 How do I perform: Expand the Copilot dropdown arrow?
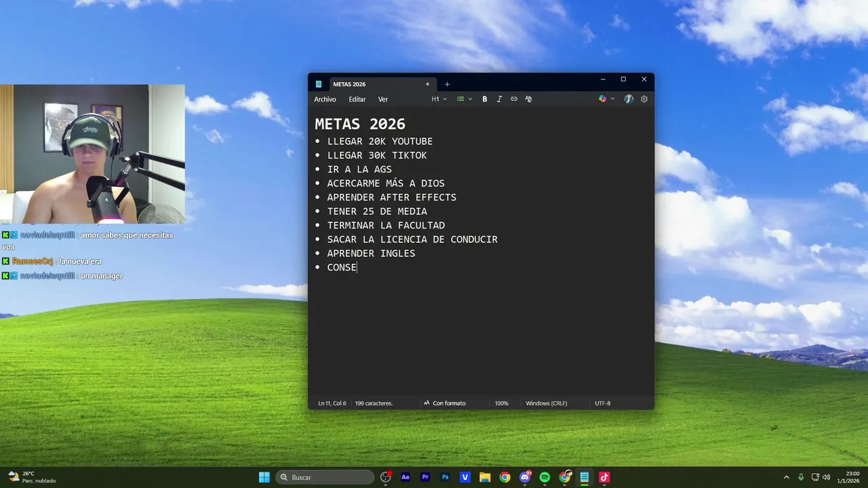(x=612, y=99)
